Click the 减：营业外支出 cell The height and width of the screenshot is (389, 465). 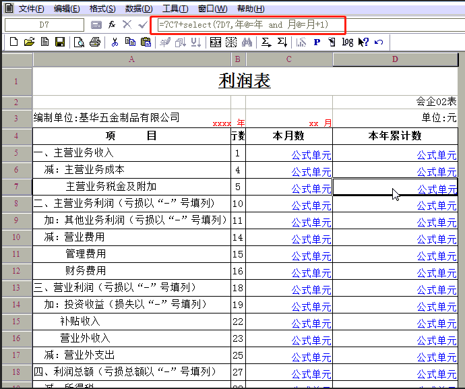pyautogui.click(x=131, y=355)
